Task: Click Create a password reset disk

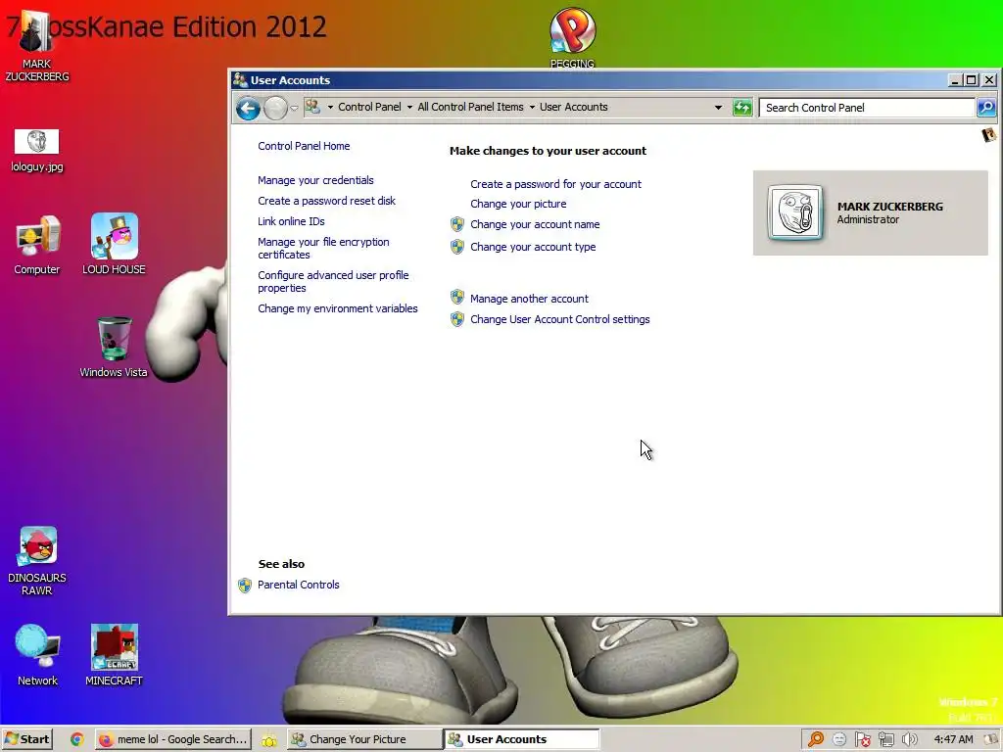Action: pyautogui.click(x=326, y=201)
